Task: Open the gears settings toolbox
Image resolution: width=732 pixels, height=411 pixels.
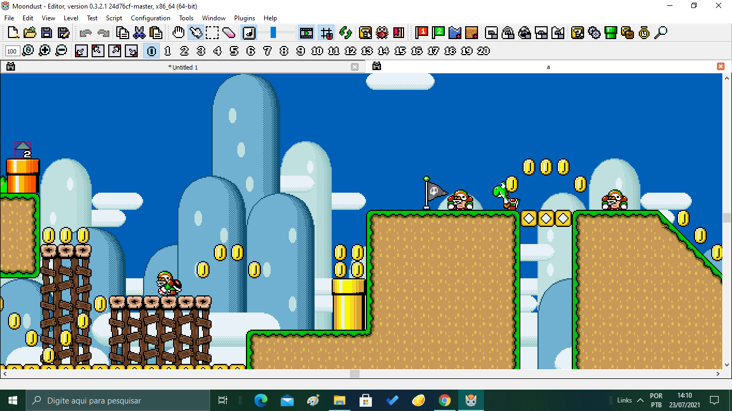Action: pyautogui.click(x=594, y=33)
